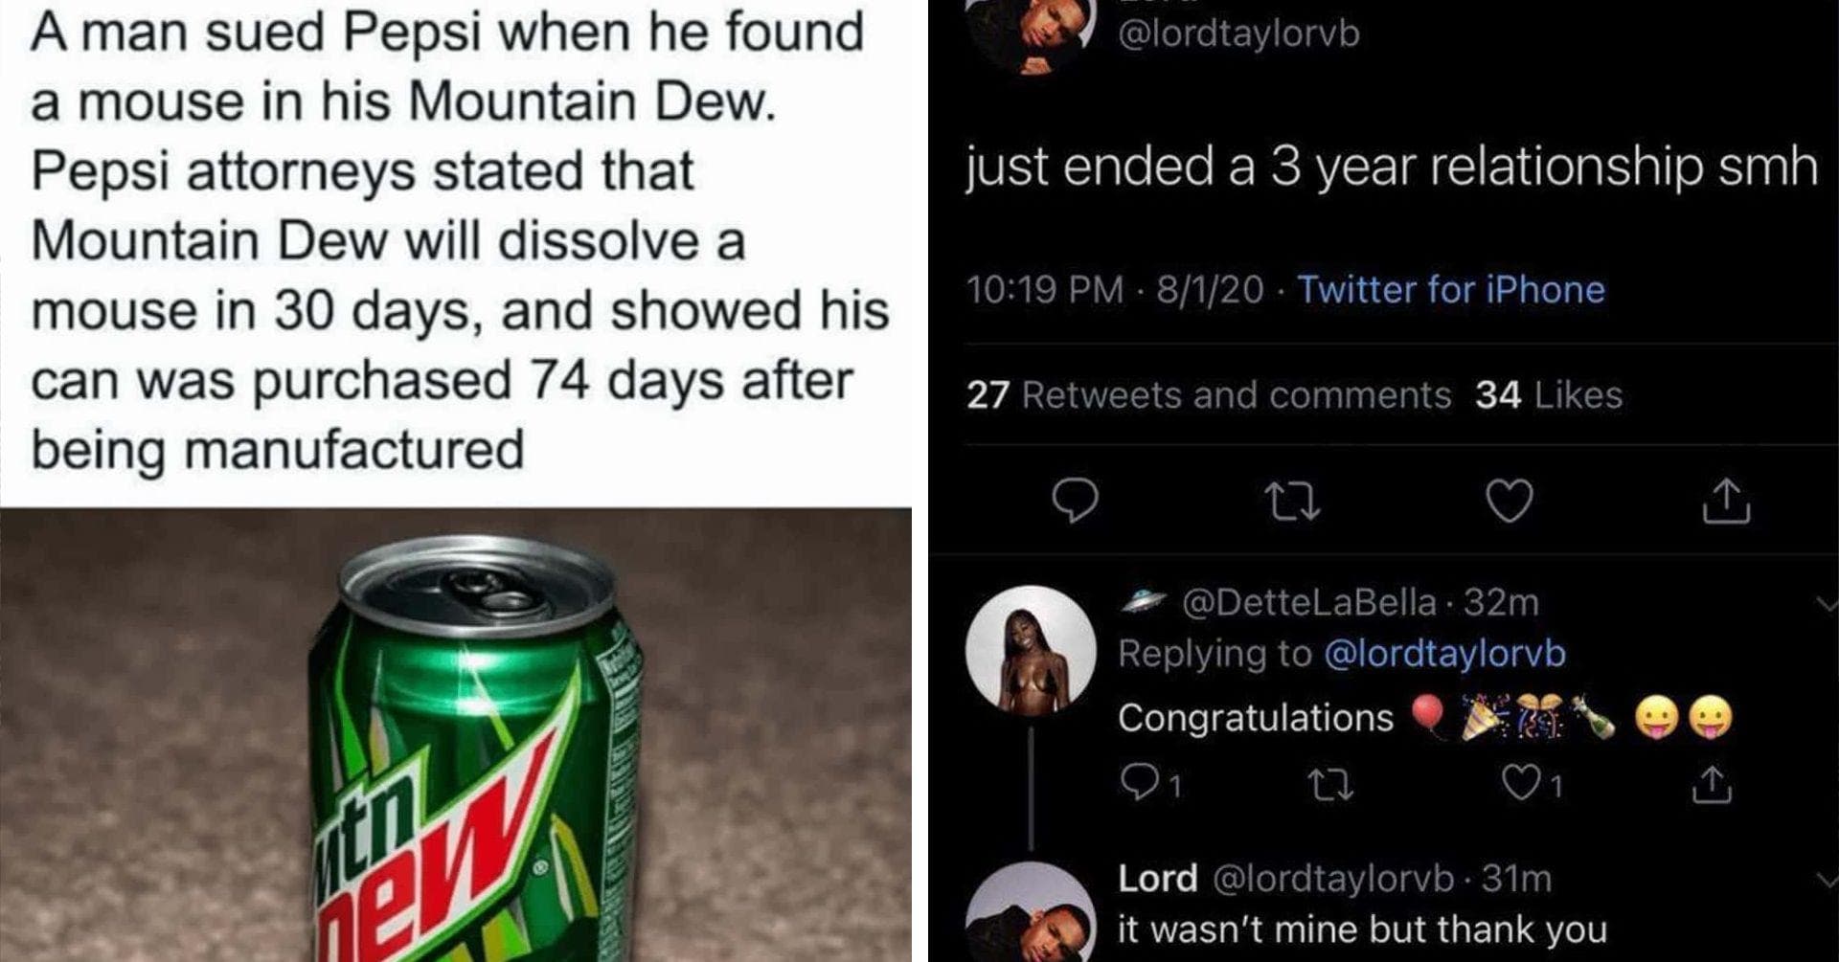
Task: View the 34 Likes list
Action: pos(1549,394)
